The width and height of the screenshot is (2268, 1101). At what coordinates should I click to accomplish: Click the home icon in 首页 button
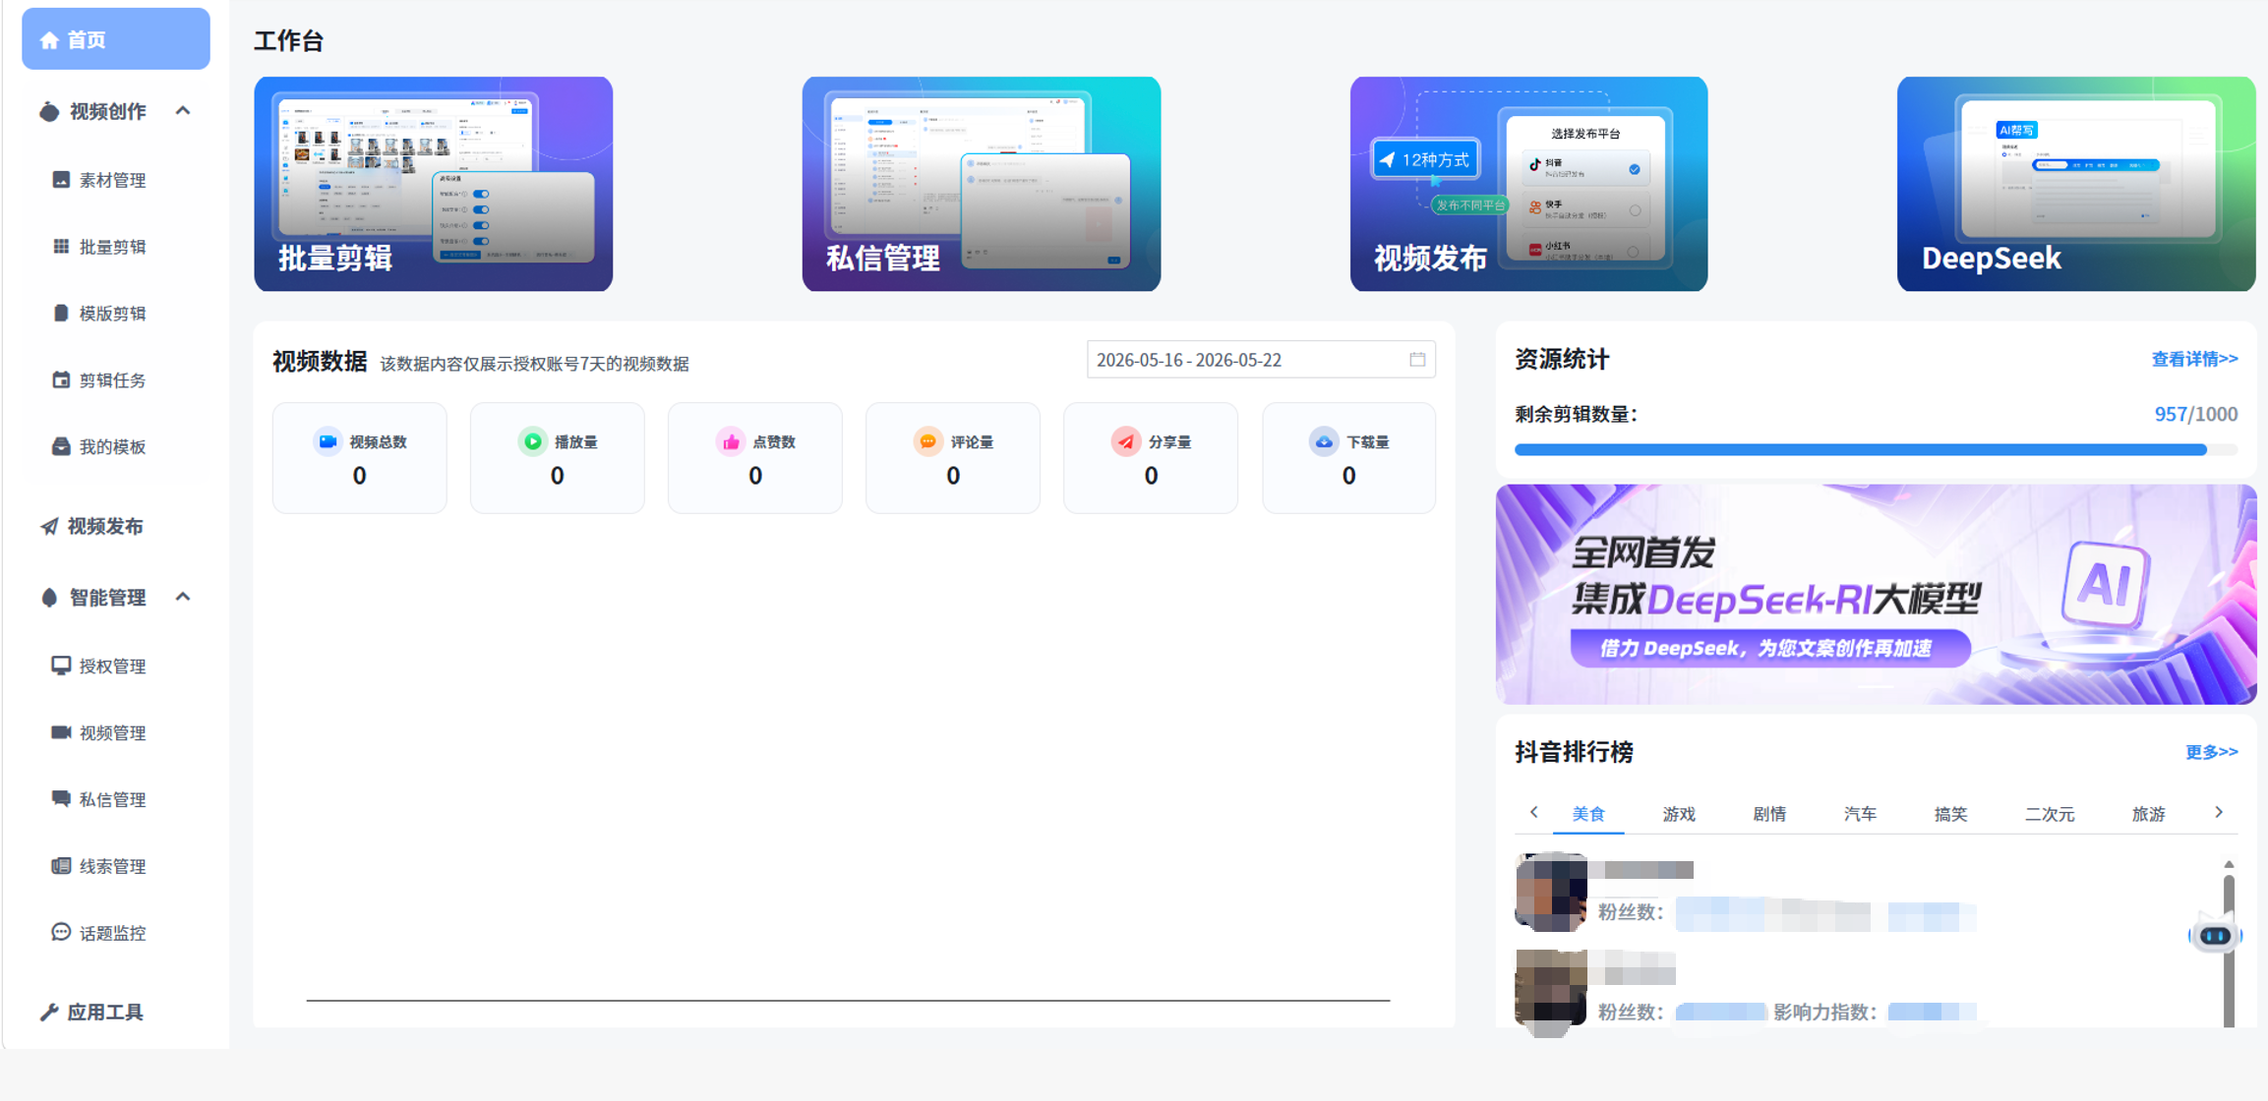(49, 40)
